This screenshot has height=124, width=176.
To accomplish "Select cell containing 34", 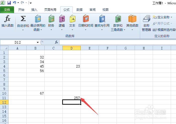I will pyautogui.click(x=35, y=61).
